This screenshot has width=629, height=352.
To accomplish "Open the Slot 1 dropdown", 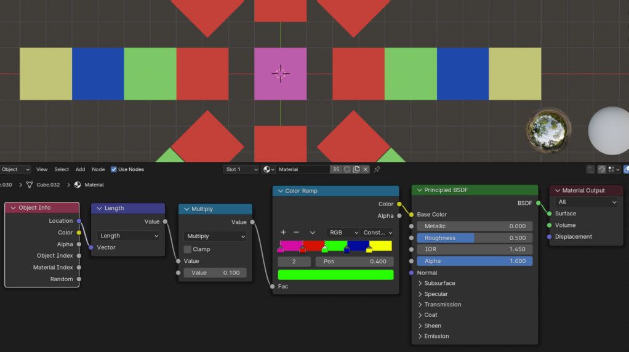I will click(x=241, y=169).
